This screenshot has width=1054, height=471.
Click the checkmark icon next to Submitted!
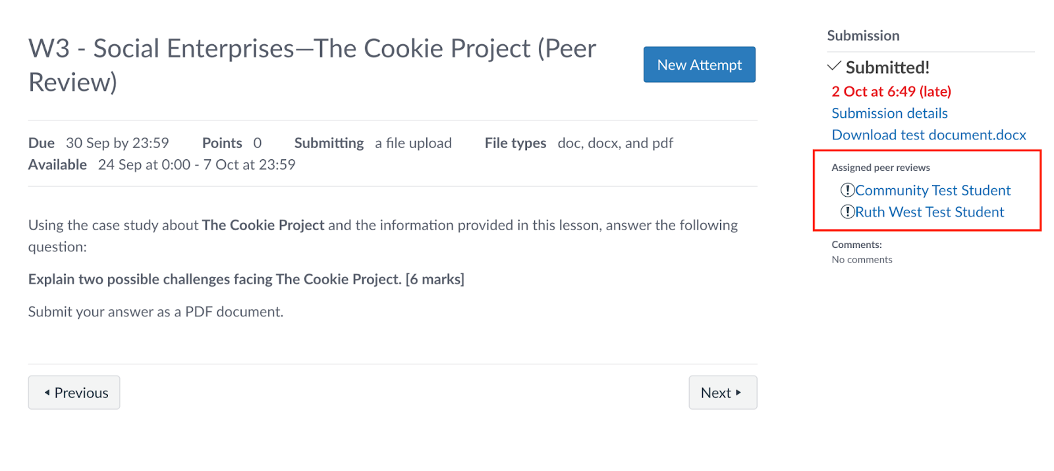click(834, 66)
